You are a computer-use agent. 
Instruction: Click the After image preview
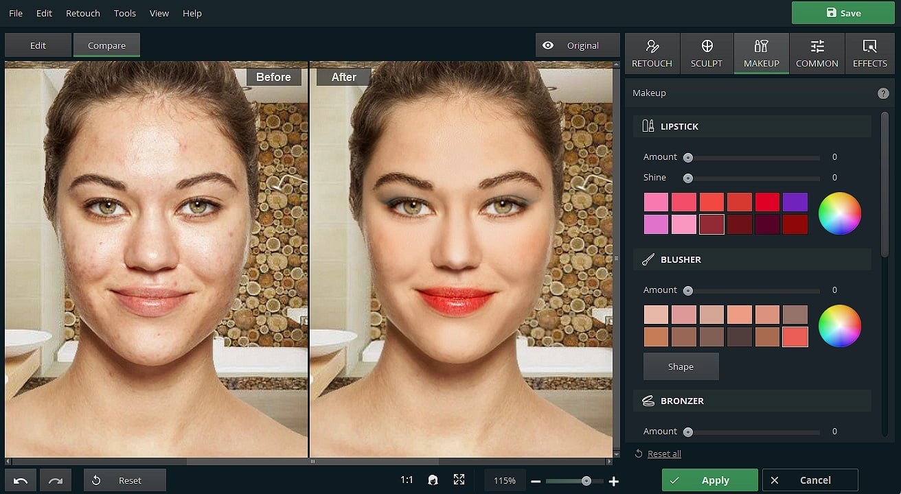pos(461,259)
